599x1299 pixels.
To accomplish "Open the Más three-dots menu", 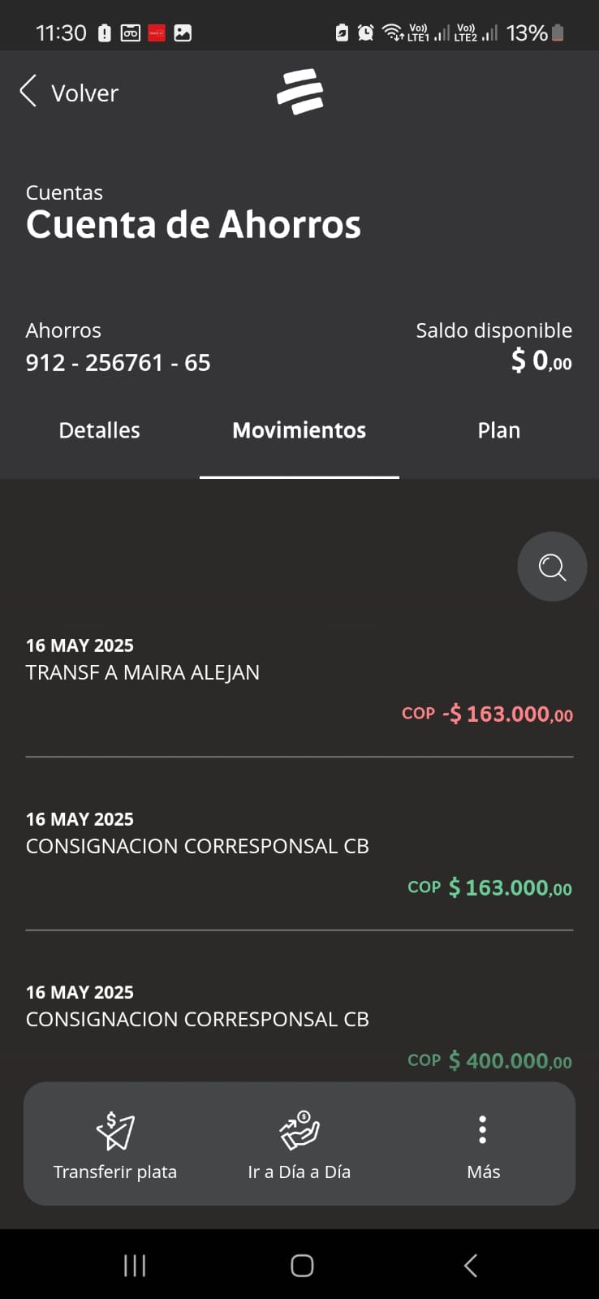I will 483,1129.
